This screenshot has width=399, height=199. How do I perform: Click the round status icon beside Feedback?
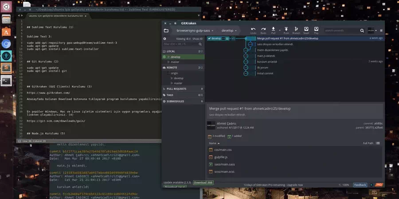(x=371, y=185)
